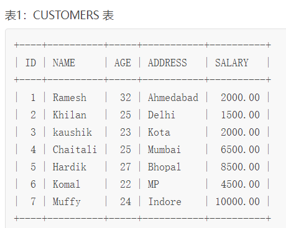
Task: Select the ADDRESS column header
Action: tap(167, 63)
